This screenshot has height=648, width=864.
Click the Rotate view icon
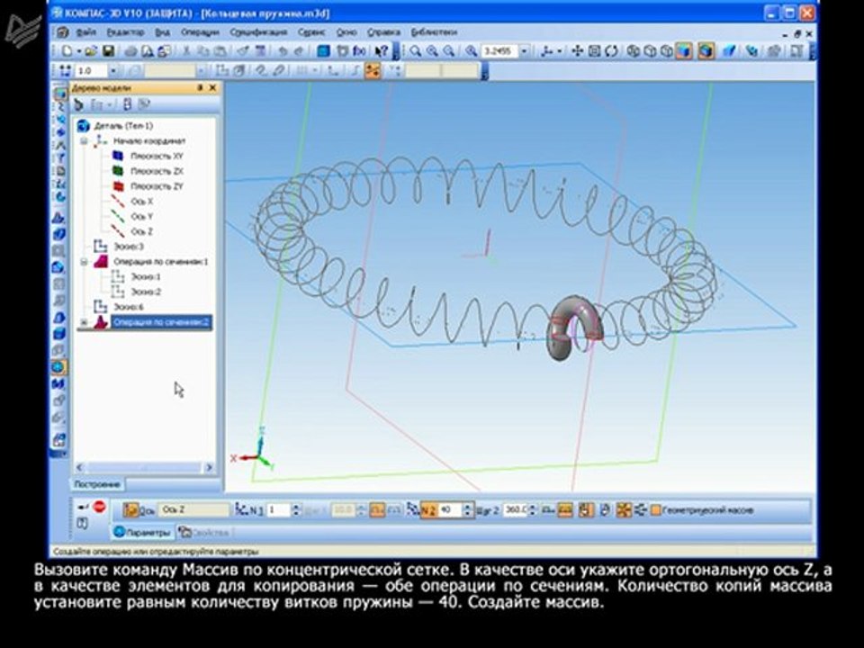(611, 51)
